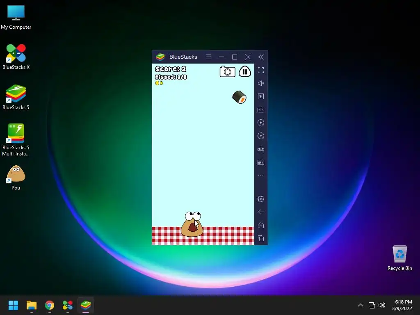This screenshot has height=315, width=420.
Task: Adjust BlueStacks volume speaker icon
Action: click(x=261, y=83)
